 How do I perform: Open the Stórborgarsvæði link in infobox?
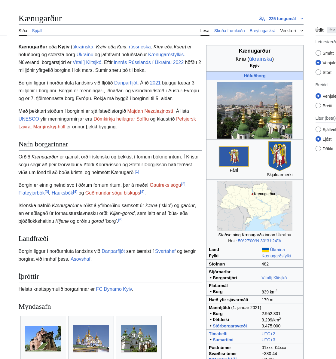pos(230,326)
